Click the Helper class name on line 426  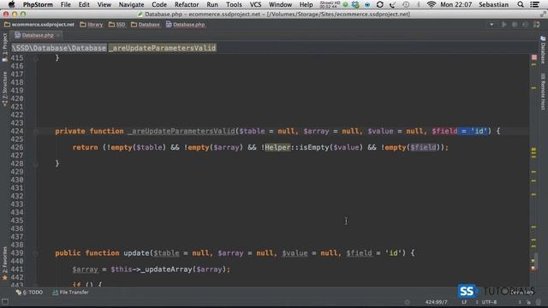coord(277,147)
